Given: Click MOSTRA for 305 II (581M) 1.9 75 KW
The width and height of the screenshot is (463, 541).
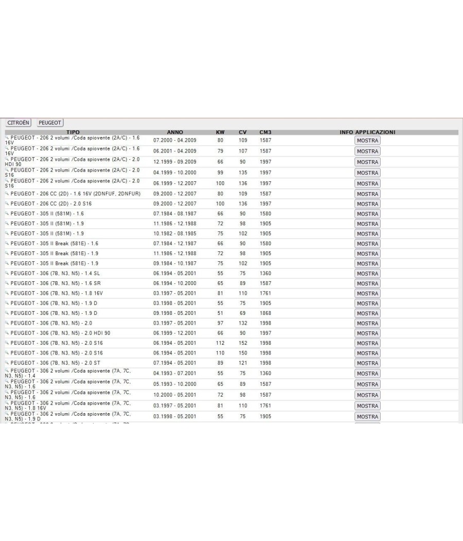Looking at the screenshot, I should click(367, 233).
